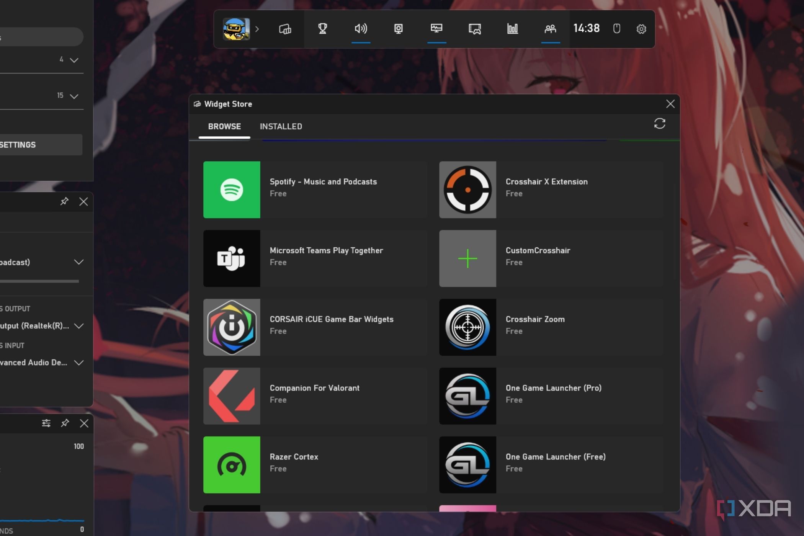
Task: Click the Razer Cortex green icon
Action: (232, 465)
